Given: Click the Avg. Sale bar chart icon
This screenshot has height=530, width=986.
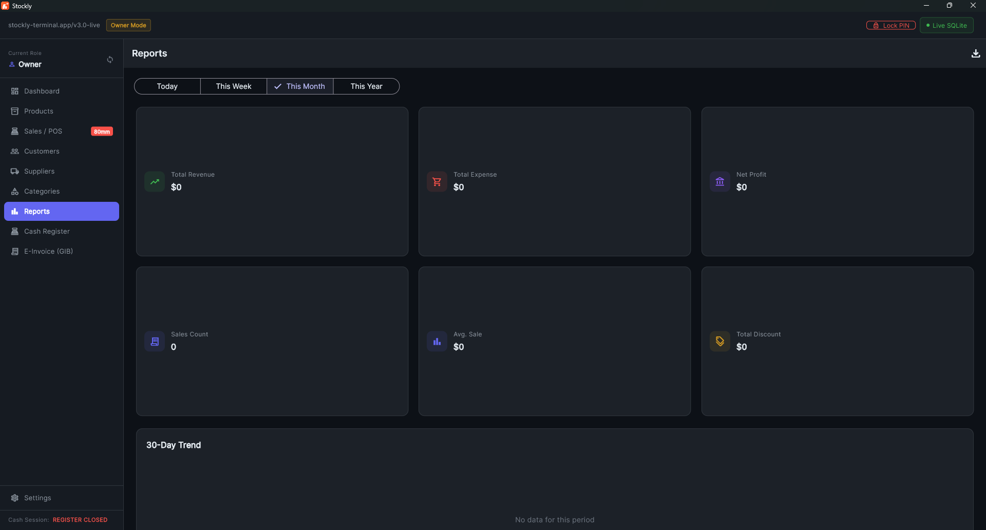Looking at the screenshot, I should pos(437,341).
